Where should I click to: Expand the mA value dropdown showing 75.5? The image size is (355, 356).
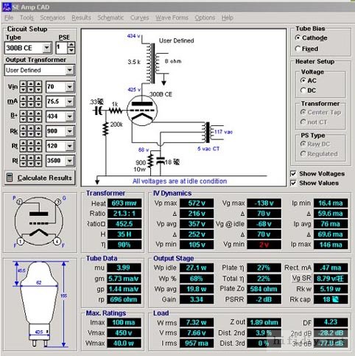pos(70,102)
